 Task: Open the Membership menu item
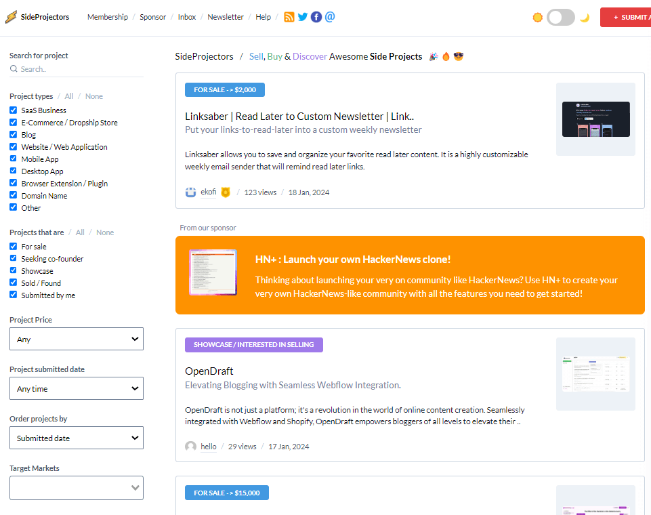point(108,17)
